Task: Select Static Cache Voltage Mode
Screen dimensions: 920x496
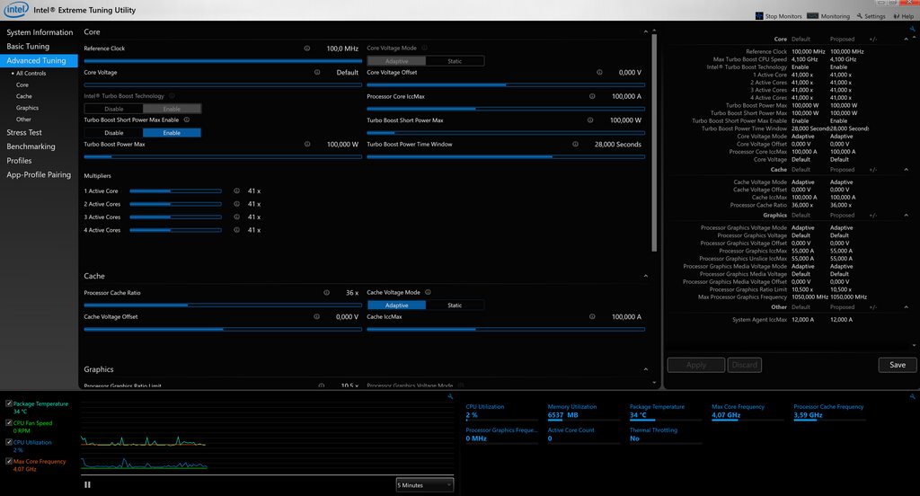Action: pos(455,306)
